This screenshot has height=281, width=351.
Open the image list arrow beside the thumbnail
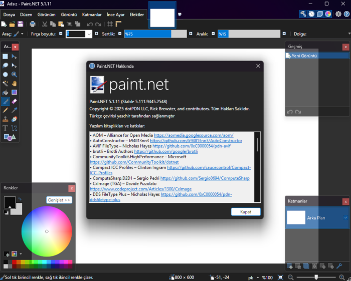tap(180, 15)
